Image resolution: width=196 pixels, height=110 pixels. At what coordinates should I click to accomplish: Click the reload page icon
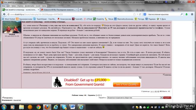click(x=140, y=14)
